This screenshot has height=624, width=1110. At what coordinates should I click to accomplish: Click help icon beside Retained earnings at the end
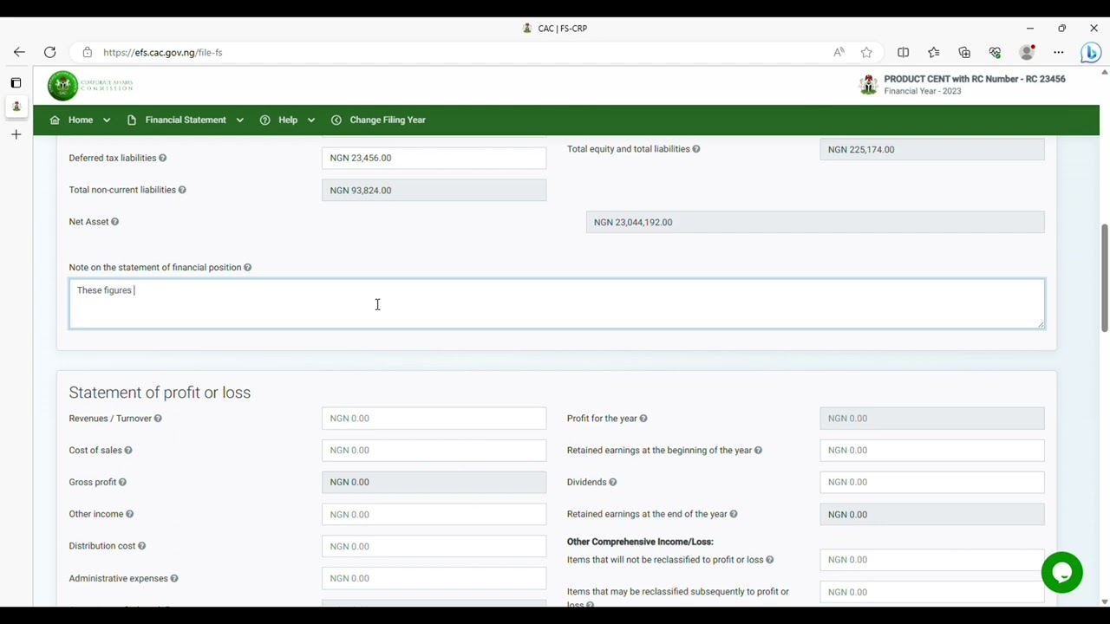click(x=734, y=514)
